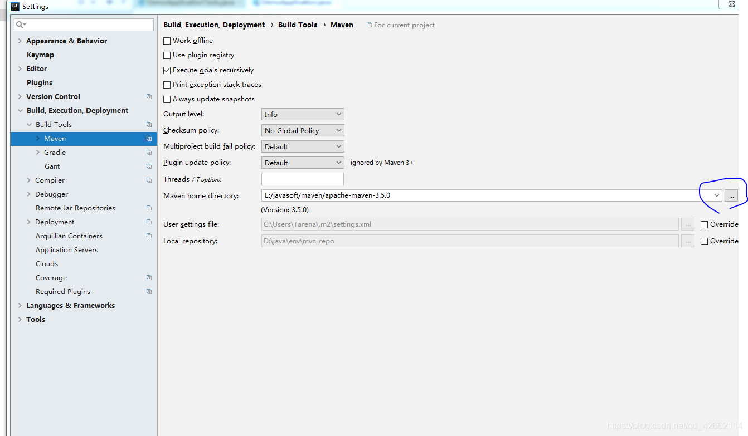Viewport: 748px width, 436px height.
Task: Open the Maven home directory dropdown arrow
Action: pos(716,195)
